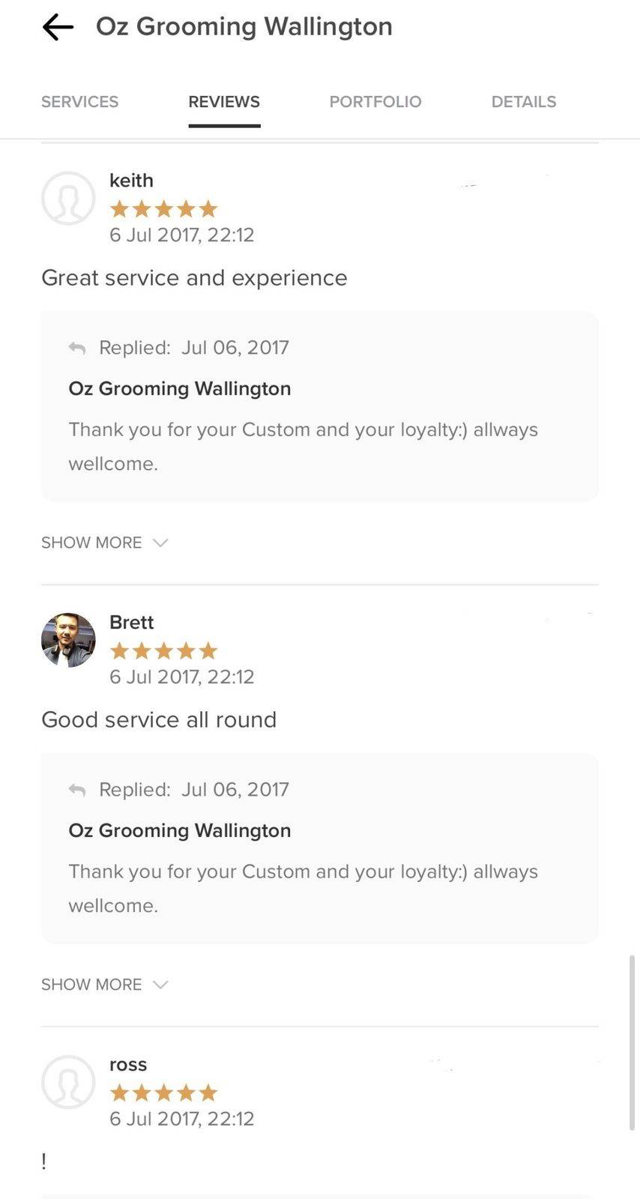Tap keith's five-star rating
Viewport: 640px width, 1199px height.
pos(163,209)
